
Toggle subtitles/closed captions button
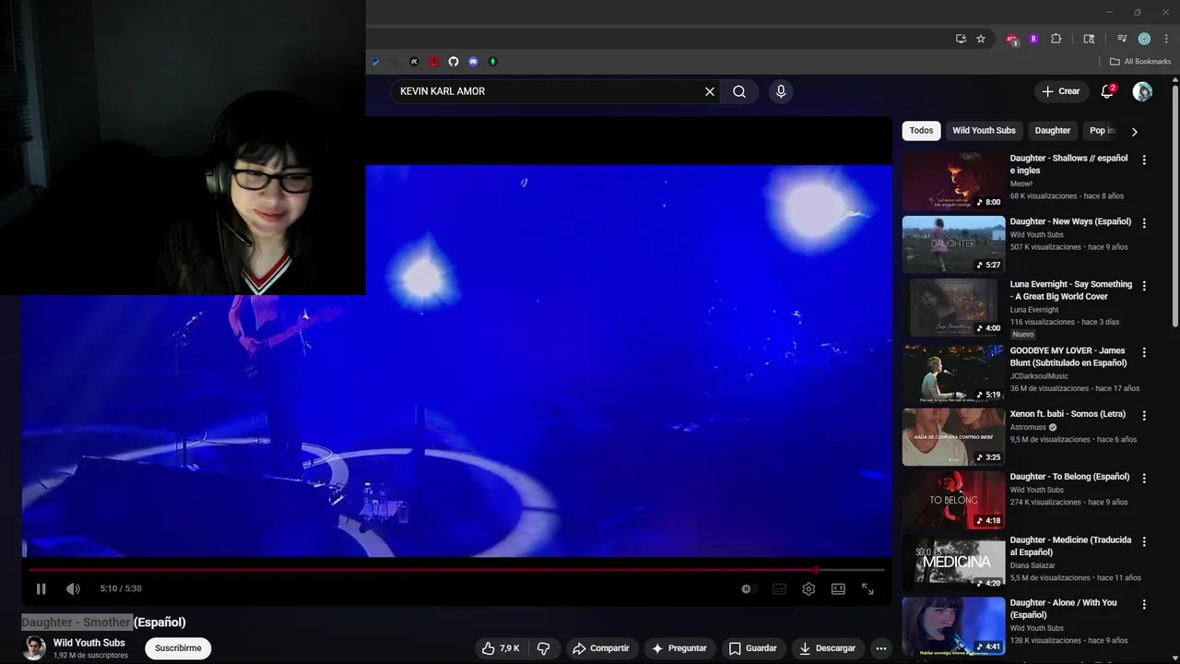tap(779, 588)
